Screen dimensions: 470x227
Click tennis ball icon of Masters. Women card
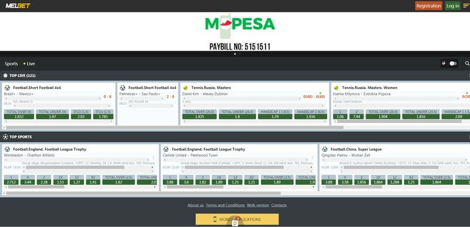click(x=336, y=88)
